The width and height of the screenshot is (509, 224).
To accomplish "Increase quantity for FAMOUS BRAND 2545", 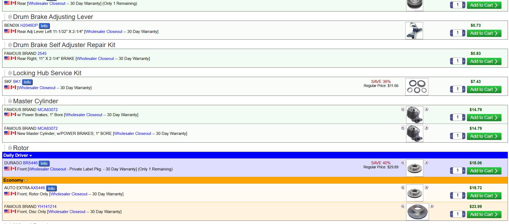I will [464, 61].
